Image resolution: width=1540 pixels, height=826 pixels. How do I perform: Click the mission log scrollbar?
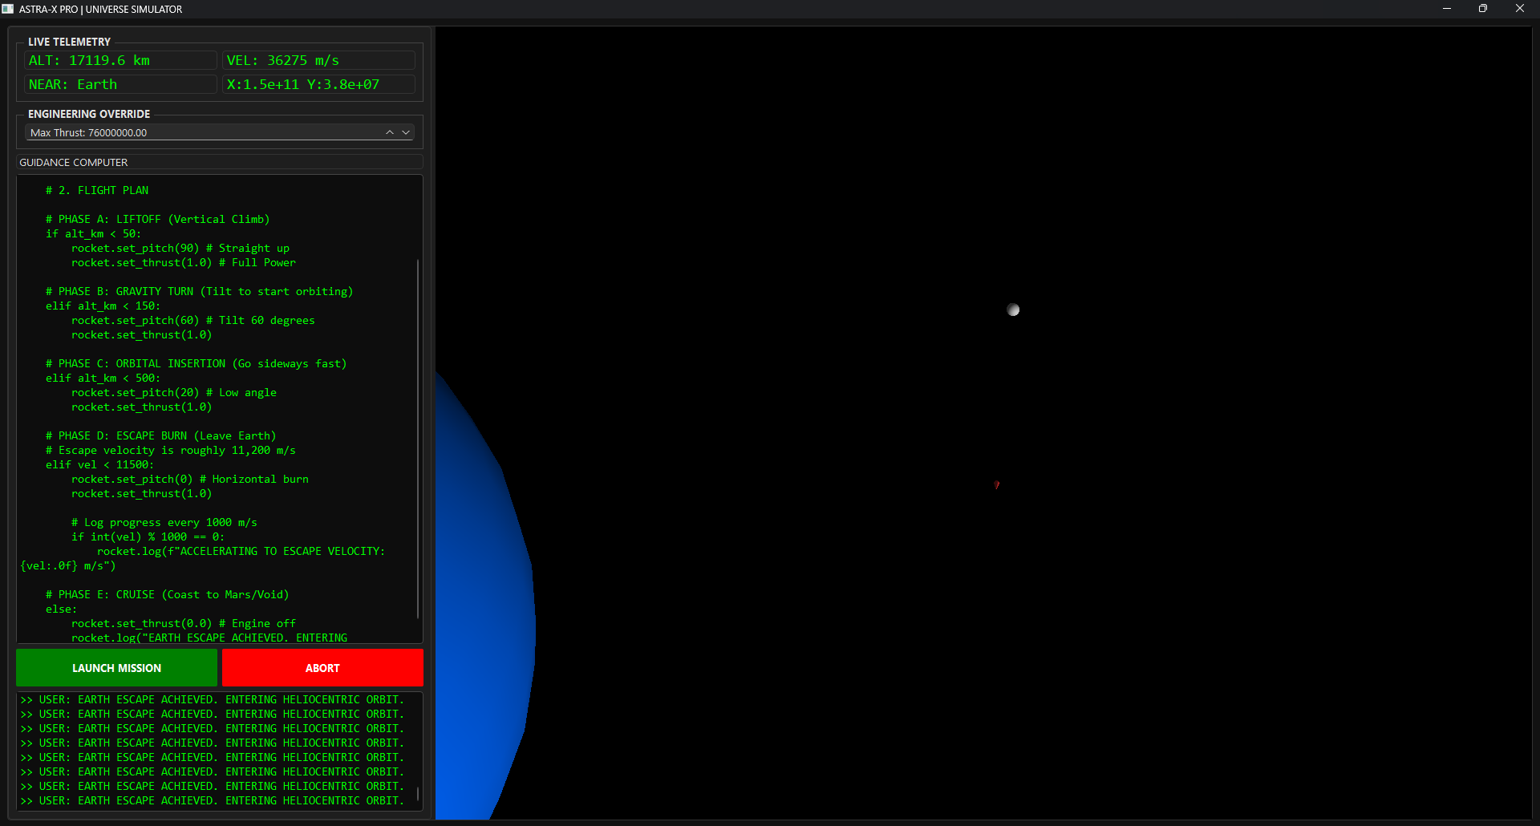pyautogui.click(x=418, y=793)
